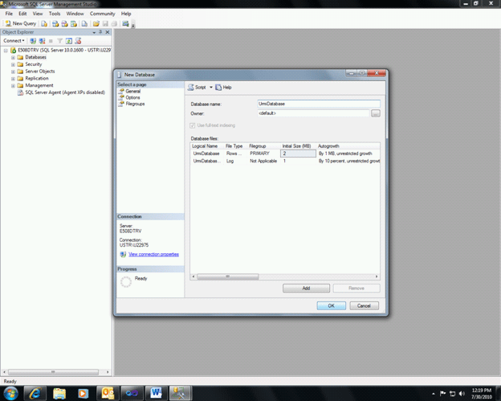Click the Owner browse ellipsis button
The width and height of the screenshot is (501, 401).
click(376, 113)
